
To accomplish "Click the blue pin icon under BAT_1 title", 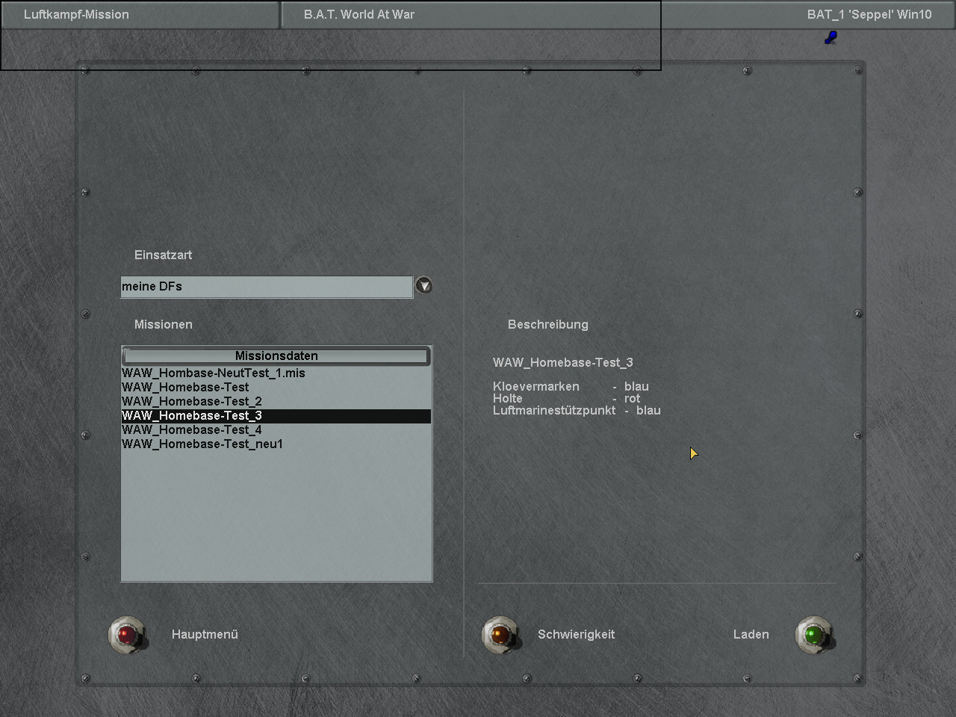I will (x=831, y=37).
